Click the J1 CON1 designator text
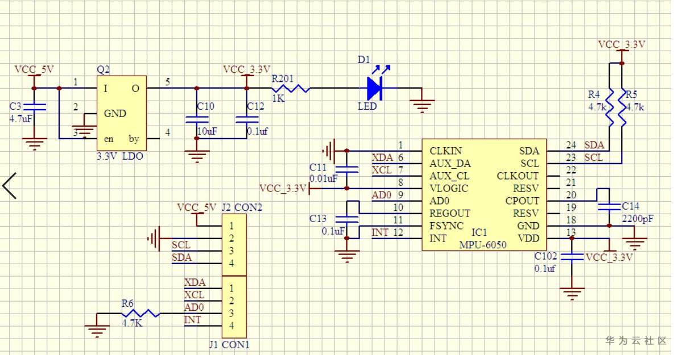 [x=229, y=345]
